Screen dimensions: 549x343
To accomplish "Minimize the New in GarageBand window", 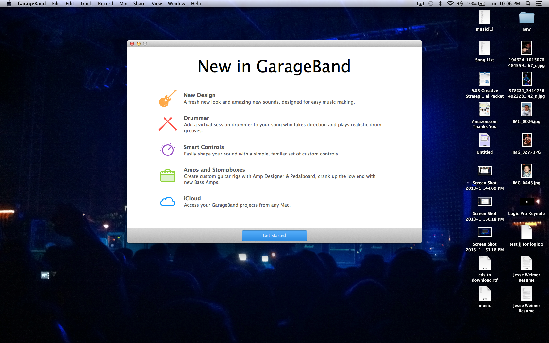I will 139,44.
